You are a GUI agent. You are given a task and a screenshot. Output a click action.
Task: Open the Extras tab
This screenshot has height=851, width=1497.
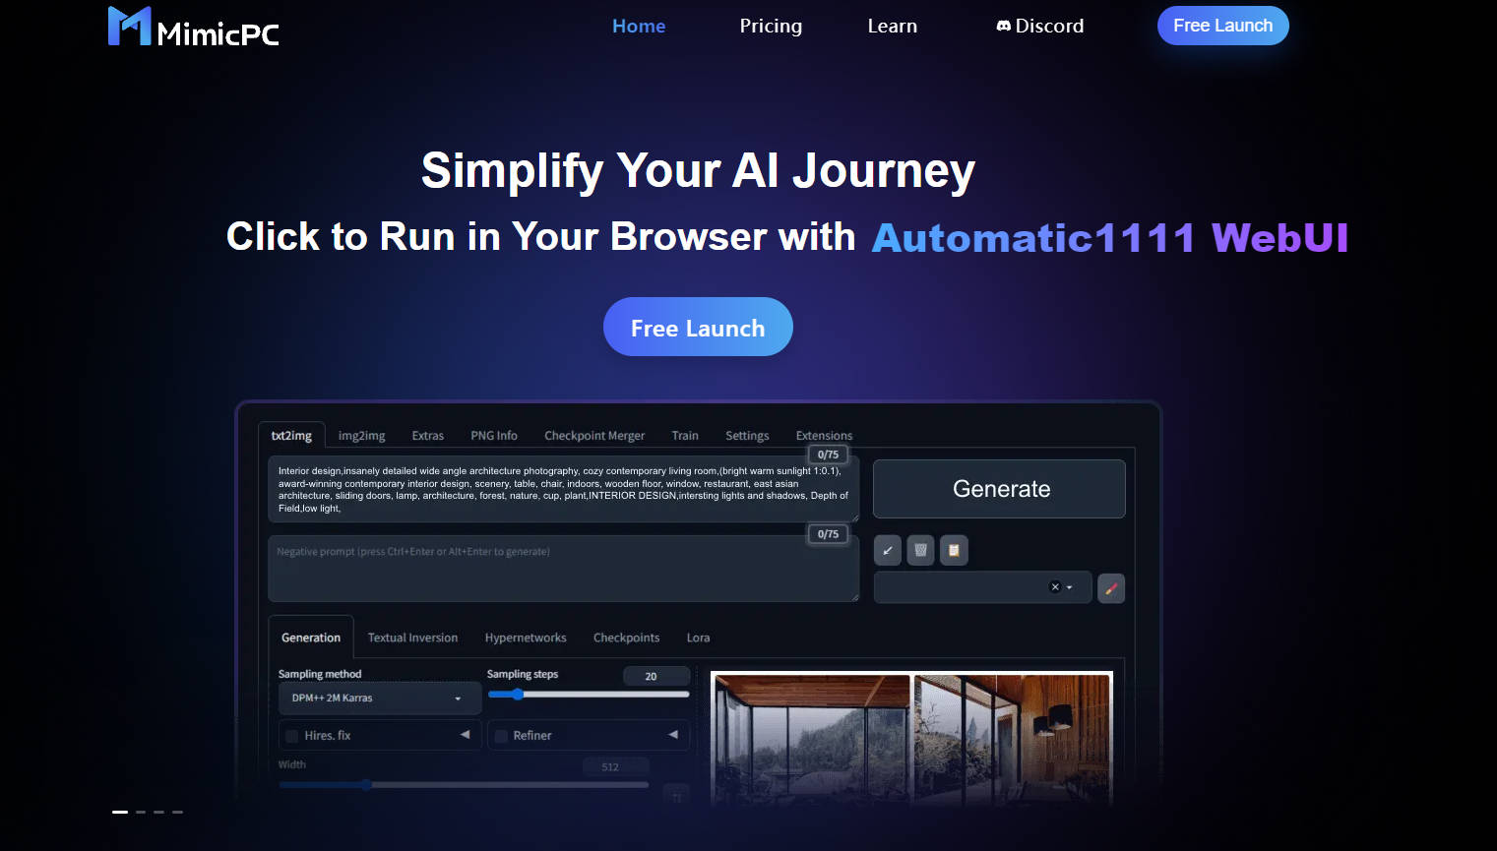(427, 435)
